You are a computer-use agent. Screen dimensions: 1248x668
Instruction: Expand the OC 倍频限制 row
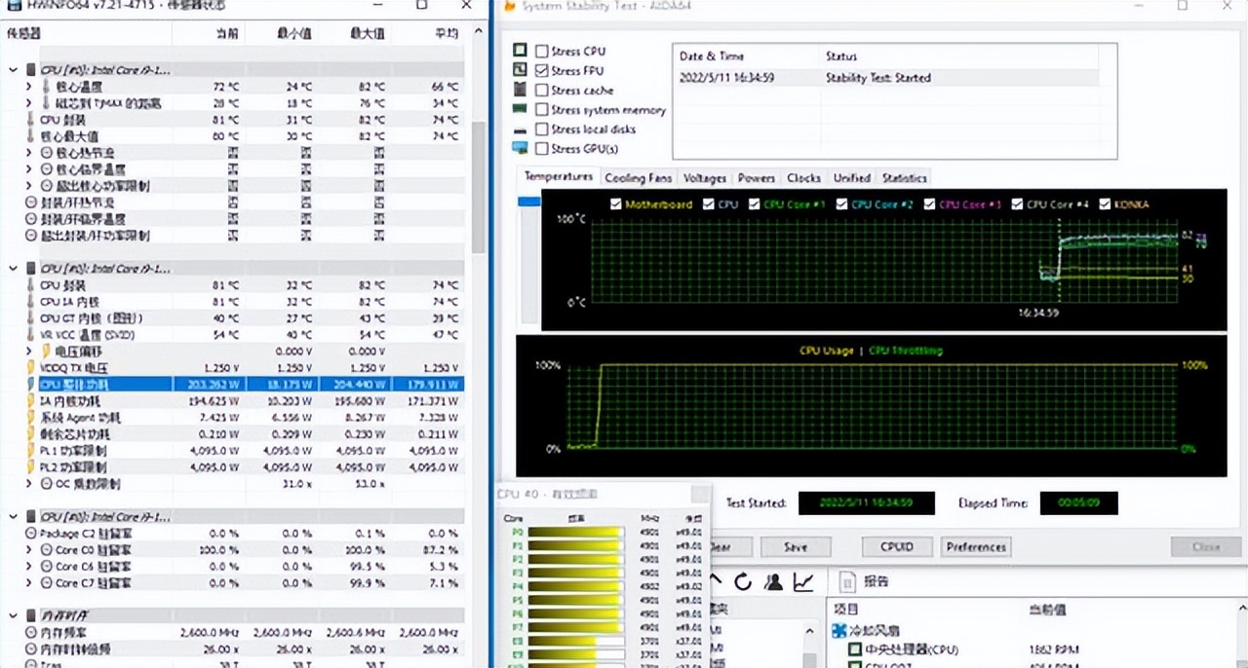30,484
